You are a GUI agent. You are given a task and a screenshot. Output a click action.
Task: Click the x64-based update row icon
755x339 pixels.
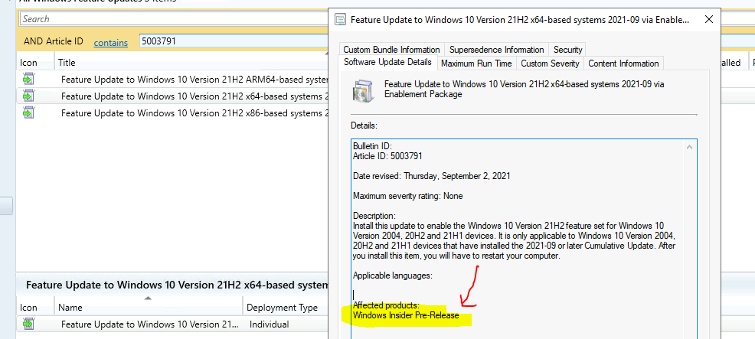pos(28,96)
